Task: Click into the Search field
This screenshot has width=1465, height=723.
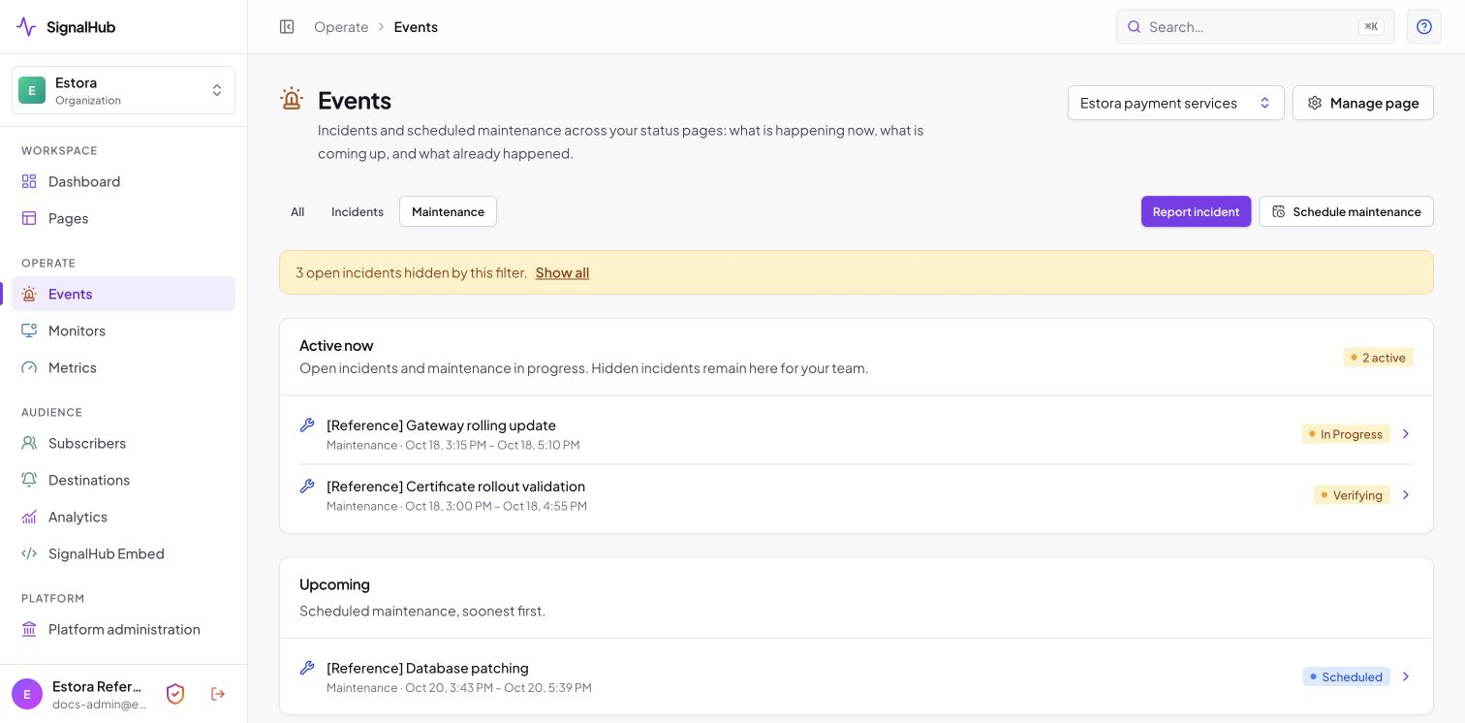Action: (1255, 27)
